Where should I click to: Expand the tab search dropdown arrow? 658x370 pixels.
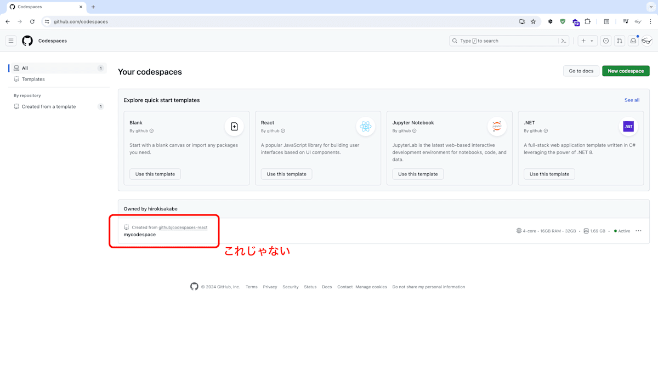(x=651, y=7)
